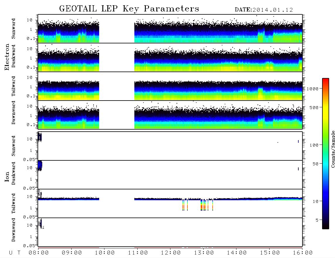This screenshot has height=258, width=335.
Task: Click the blue ion patch in Ion Duskward panel
Action: (x=40, y=166)
